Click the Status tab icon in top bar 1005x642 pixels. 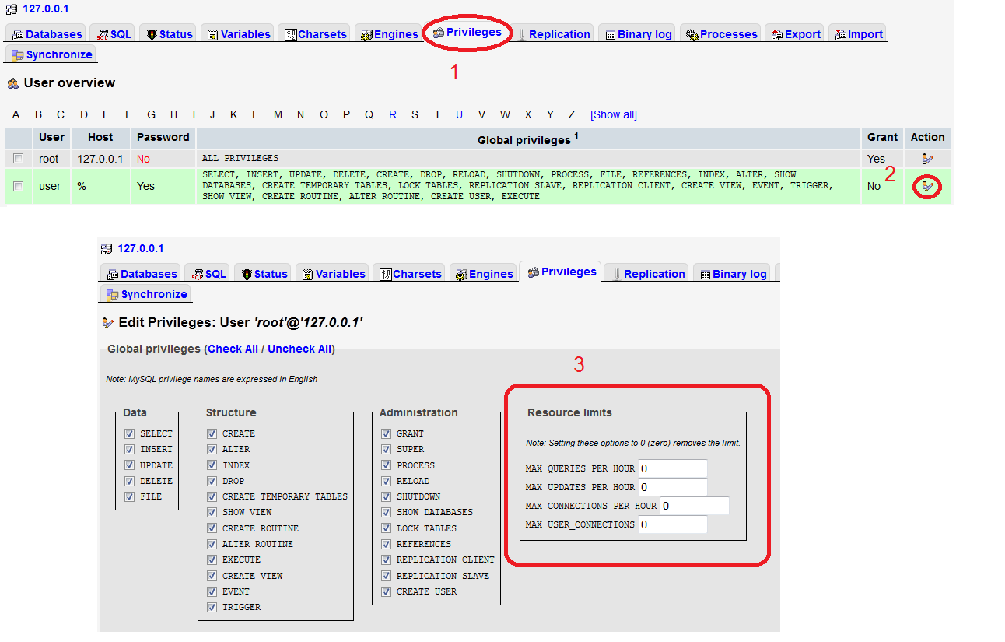(152, 35)
